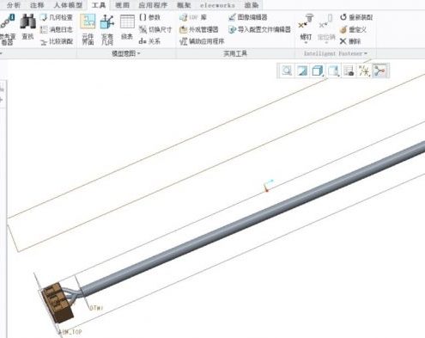425x338 pixels.
Task: Open the view manager icon in graphics toolbar
Action: tap(349, 71)
